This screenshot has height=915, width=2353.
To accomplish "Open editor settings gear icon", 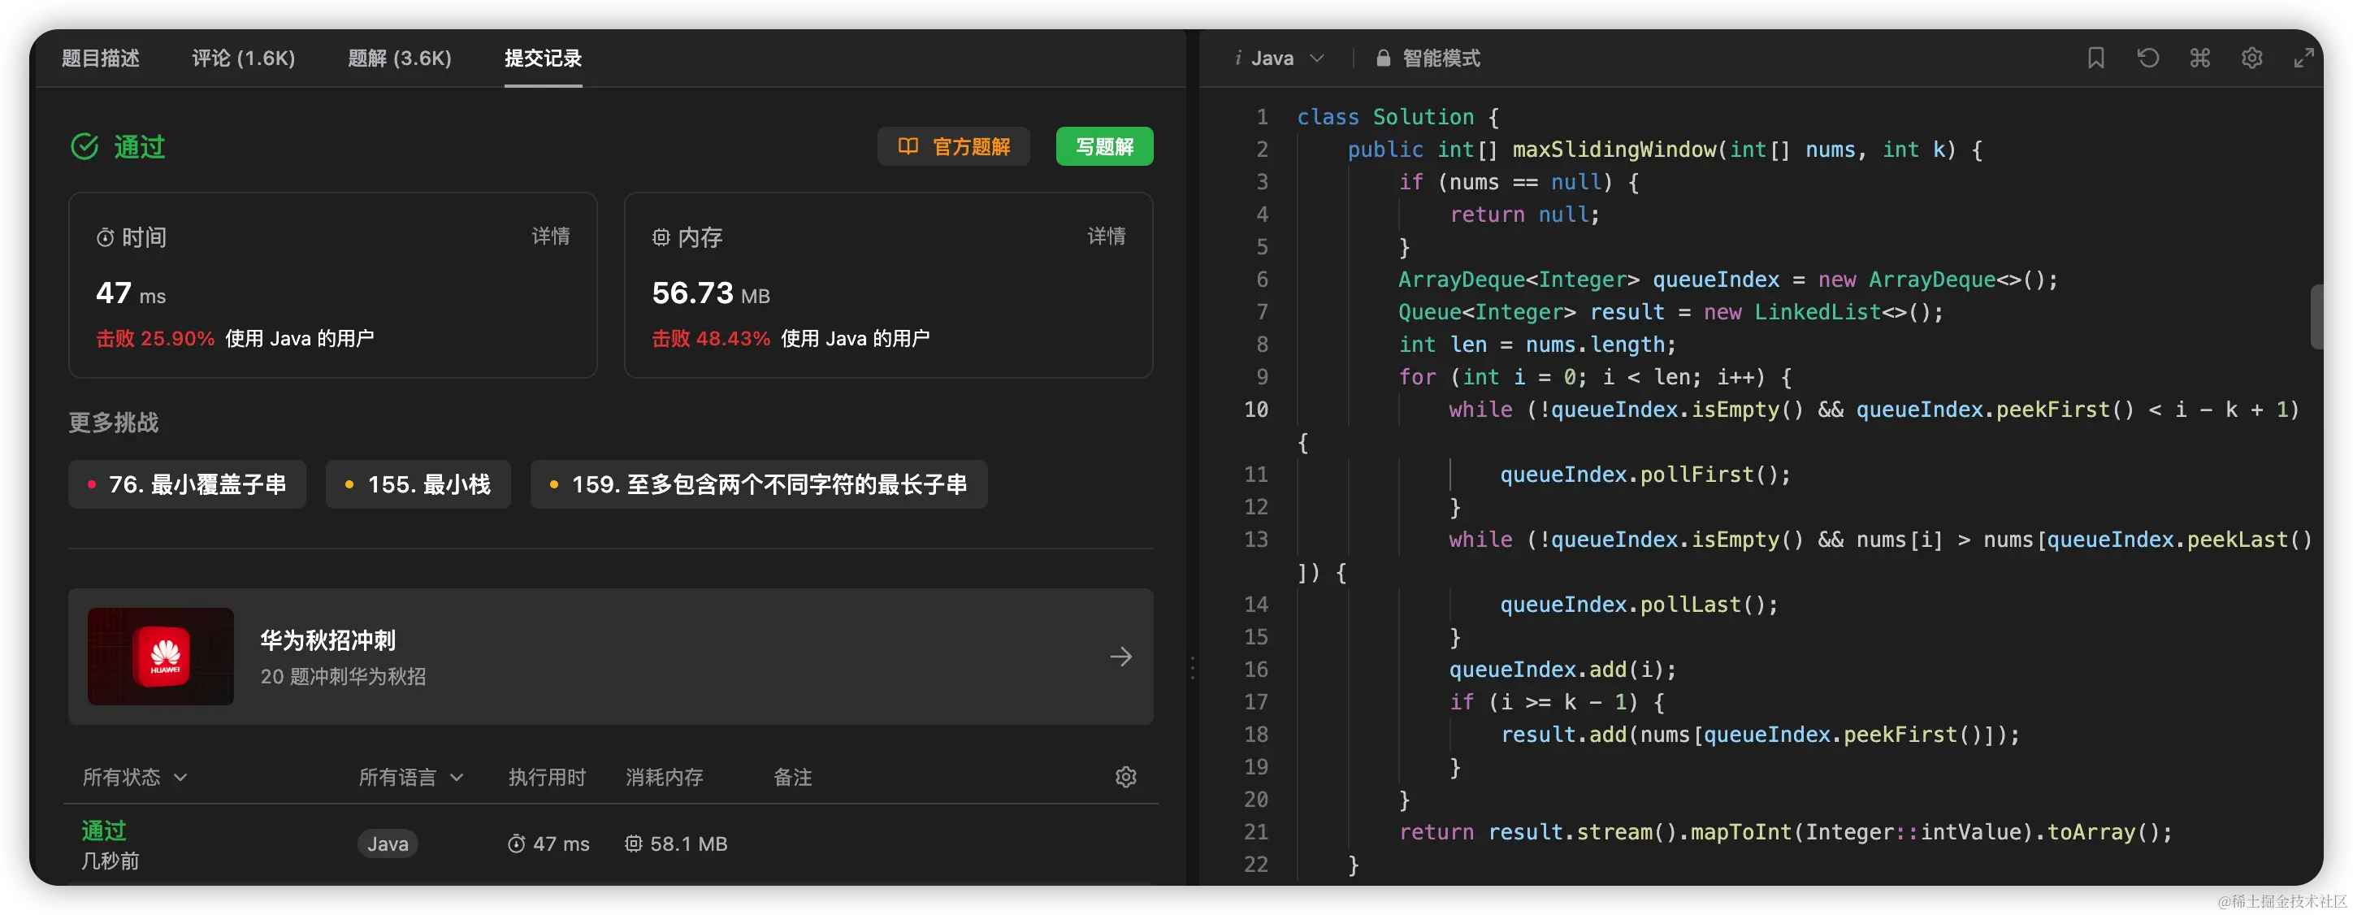I will [2251, 59].
